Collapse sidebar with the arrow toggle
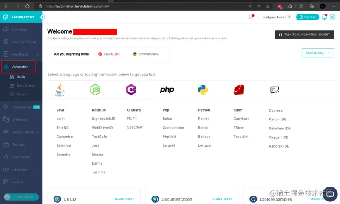The height and width of the screenshot is (204, 340). pyautogui.click(x=43, y=17)
